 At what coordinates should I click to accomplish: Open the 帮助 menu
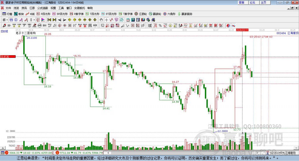[90, 8]
